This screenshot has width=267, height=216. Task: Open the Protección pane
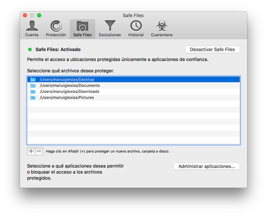[x=56, y=29]
